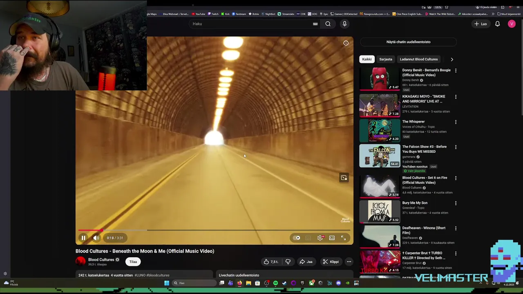This screenshot has height=294, width=523.
Task: Bookmark this page with the star icon
Action: [x=447, y=7]
